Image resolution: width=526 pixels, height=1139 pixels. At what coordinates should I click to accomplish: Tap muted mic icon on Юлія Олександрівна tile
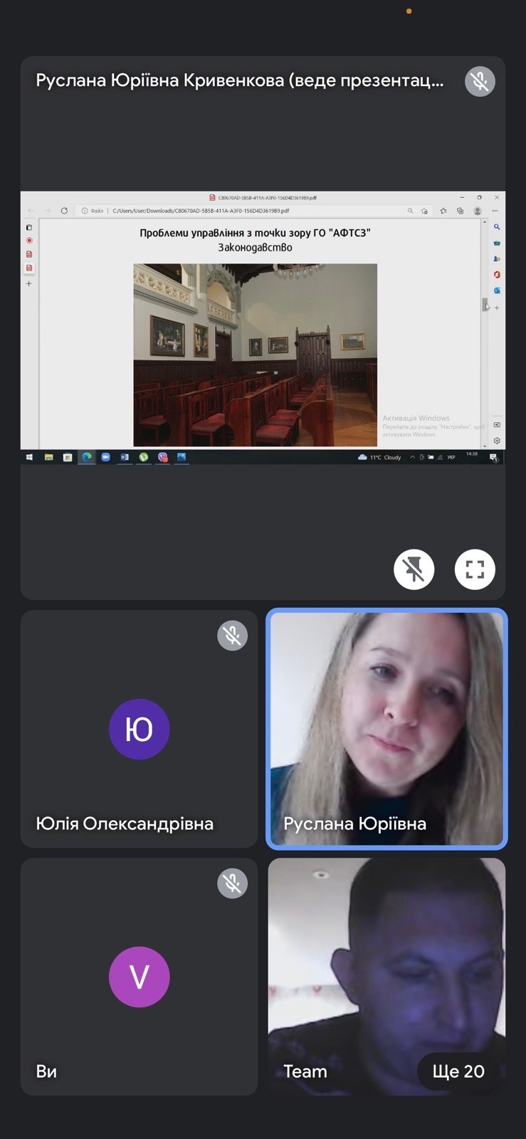pyautogui.click(x=232, y=636)
